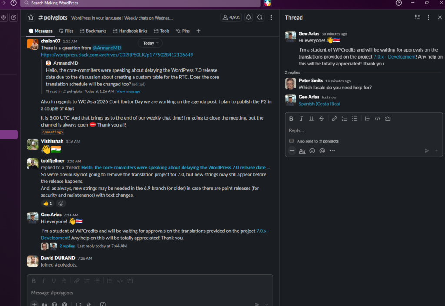Toggle thumbs up reaction on tobifjellner's message

click(x=47, y=203)
